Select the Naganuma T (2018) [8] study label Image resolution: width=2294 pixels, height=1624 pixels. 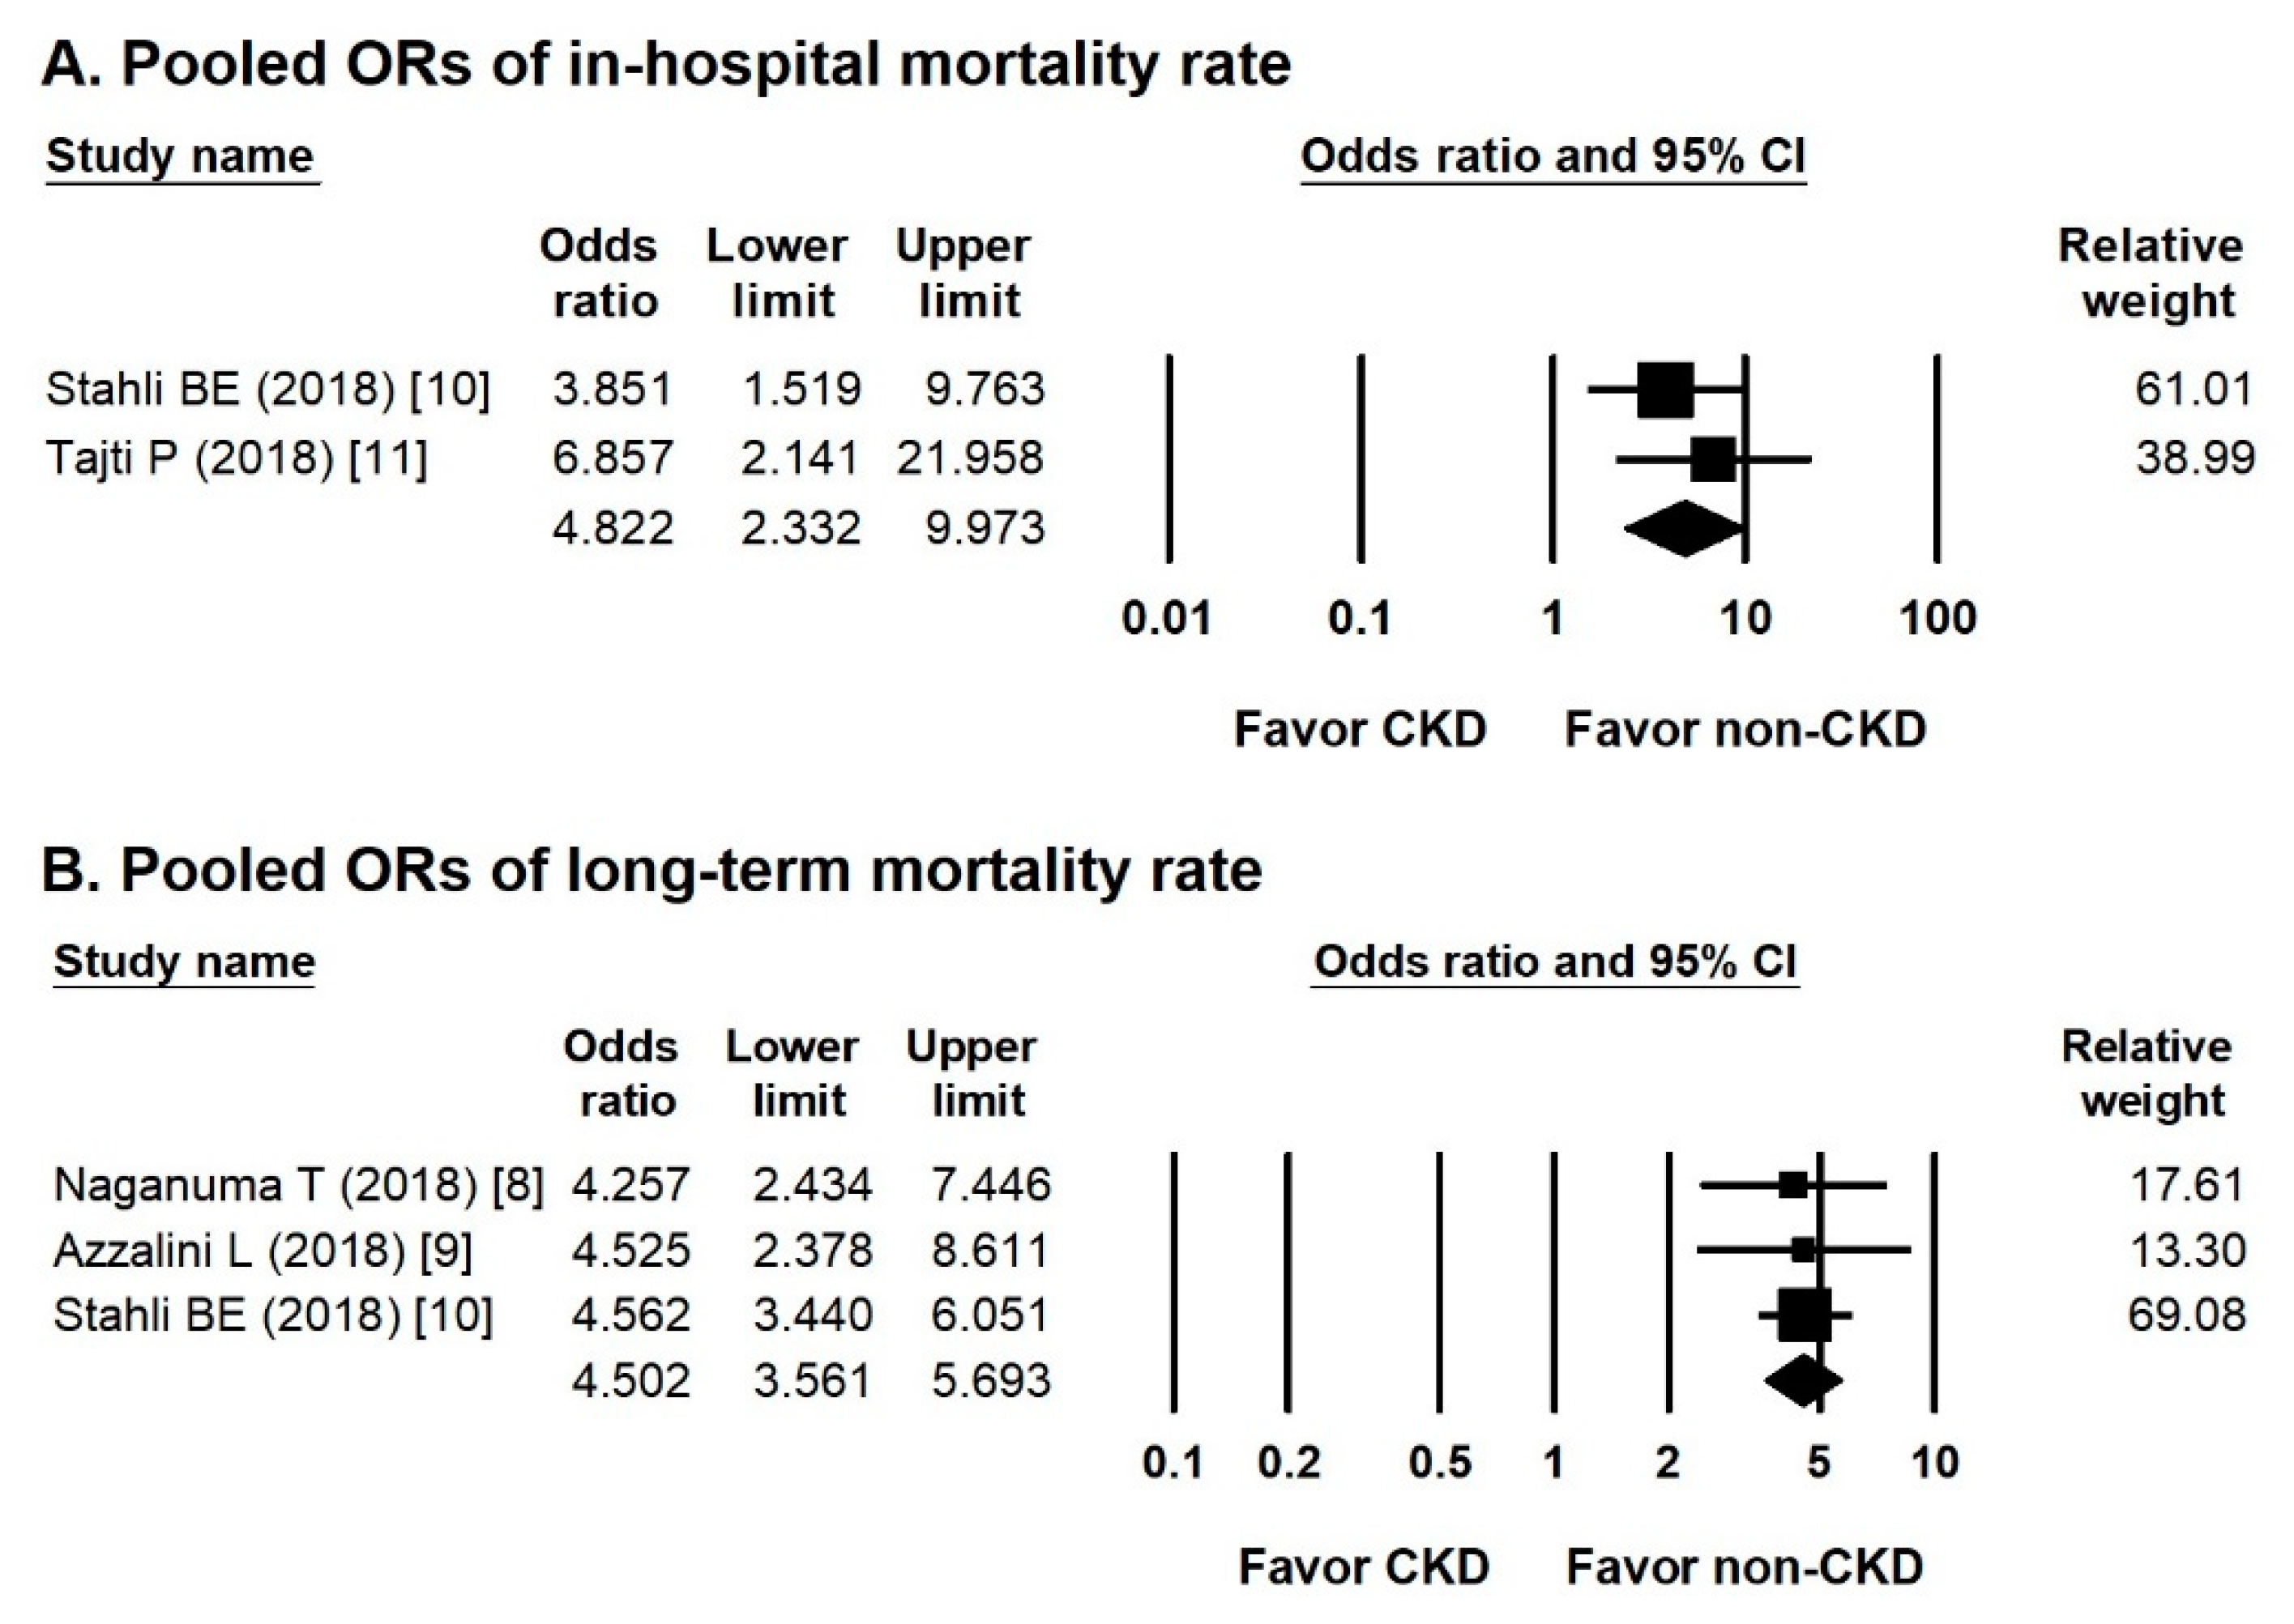(297, 1184)
